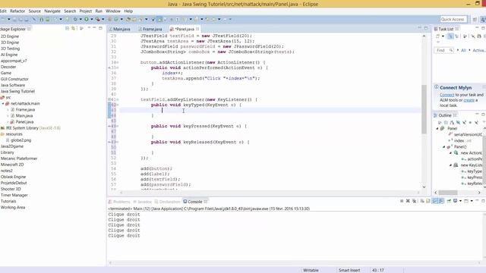This screenshot has width=486, height=273.
Task: Click the New Java Package icon
Action: coord(109,19)
